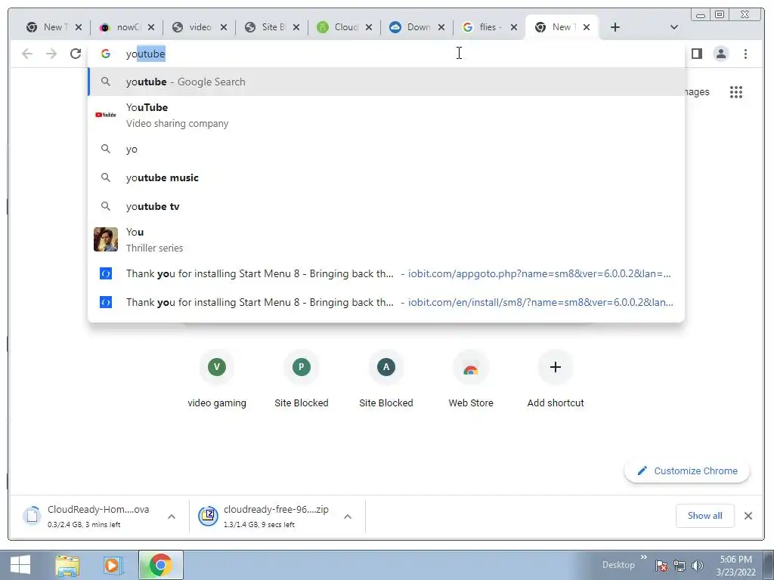
Task: Select the 'youtube music' suggestion
Action: 386,177
